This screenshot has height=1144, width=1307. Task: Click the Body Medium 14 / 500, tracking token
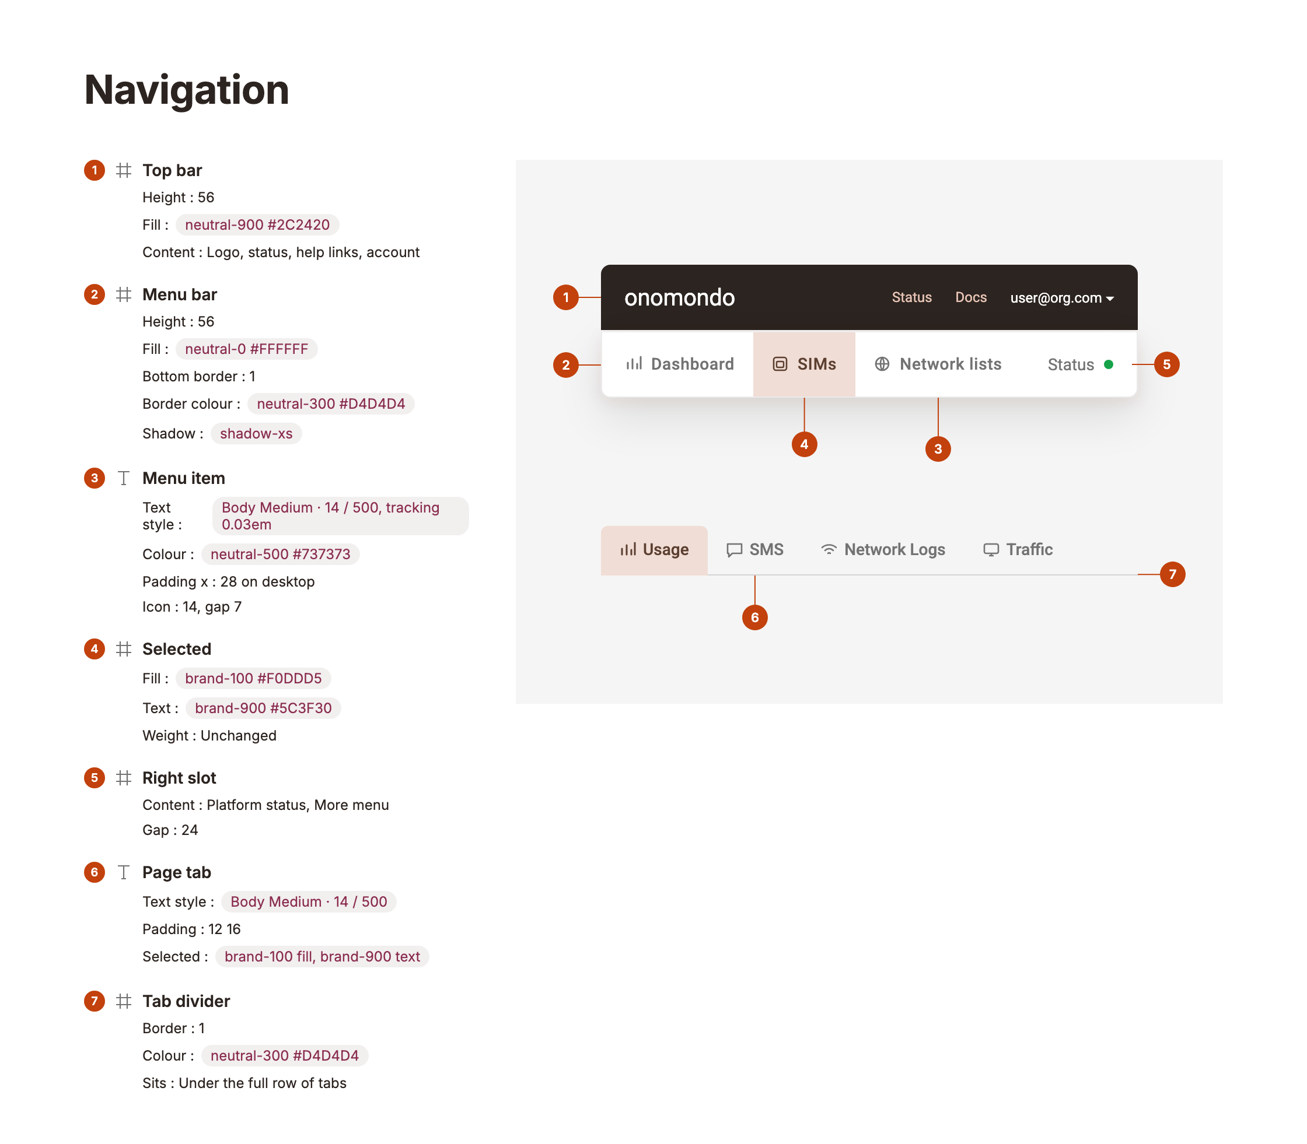tap(341, 516)
